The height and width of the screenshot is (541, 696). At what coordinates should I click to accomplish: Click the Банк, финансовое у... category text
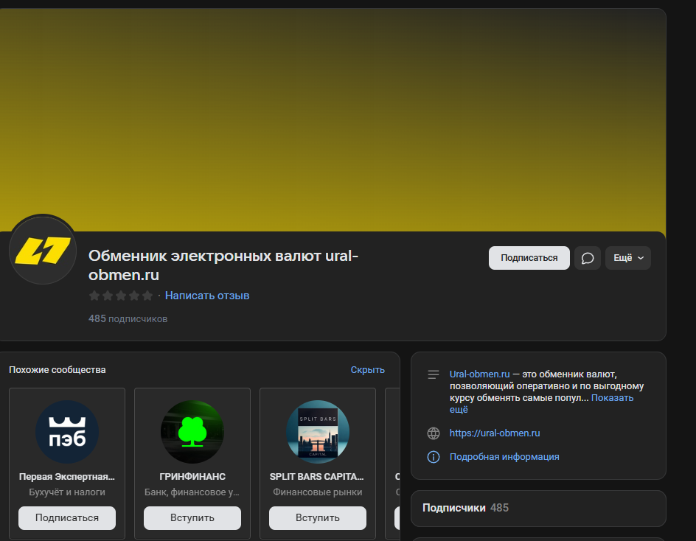192,492
